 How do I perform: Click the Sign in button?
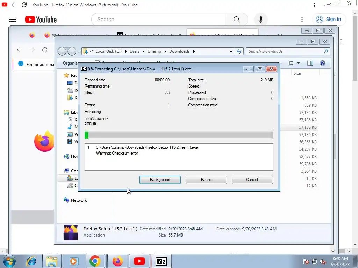(329, 20)
